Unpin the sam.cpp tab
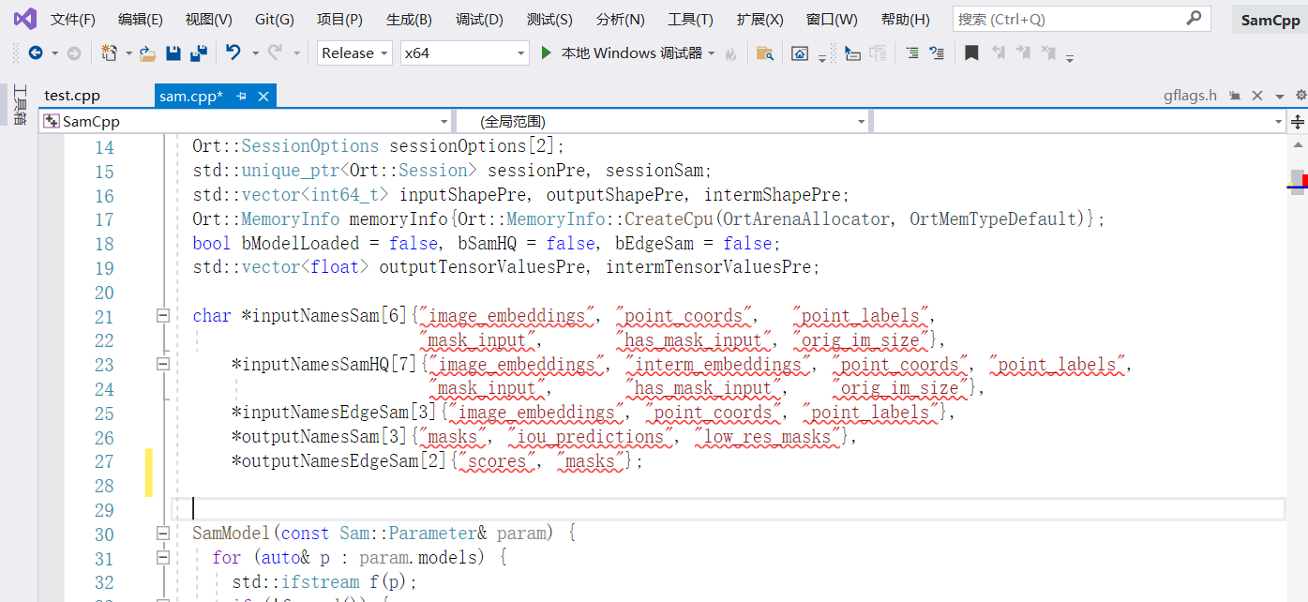The image size is (1308, 602). (239, 95)
